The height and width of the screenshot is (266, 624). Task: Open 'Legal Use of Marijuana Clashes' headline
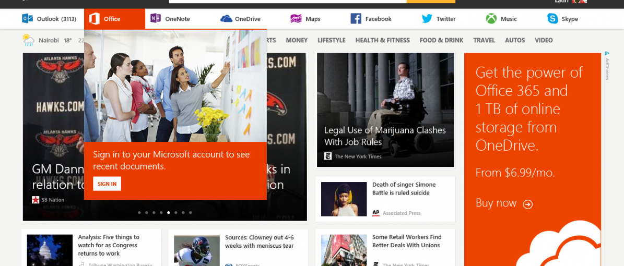point(385,136)
